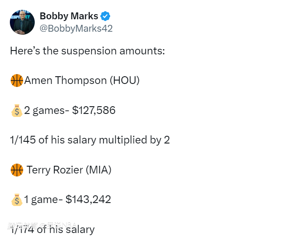Click the watermark text at bottom left
303x236 pixels.
(42, 225)
